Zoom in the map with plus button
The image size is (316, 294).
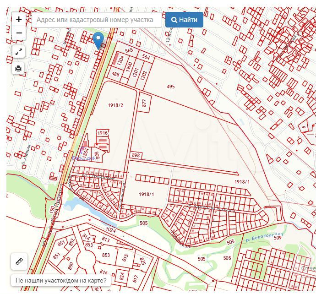coord(19,19)
